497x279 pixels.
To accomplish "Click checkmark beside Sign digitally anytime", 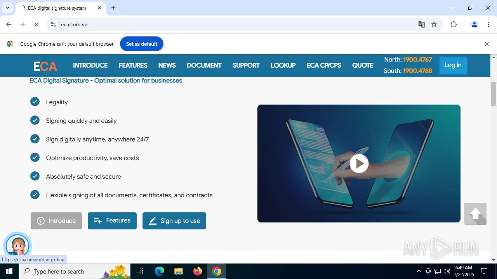I will (x=35, y=139).
